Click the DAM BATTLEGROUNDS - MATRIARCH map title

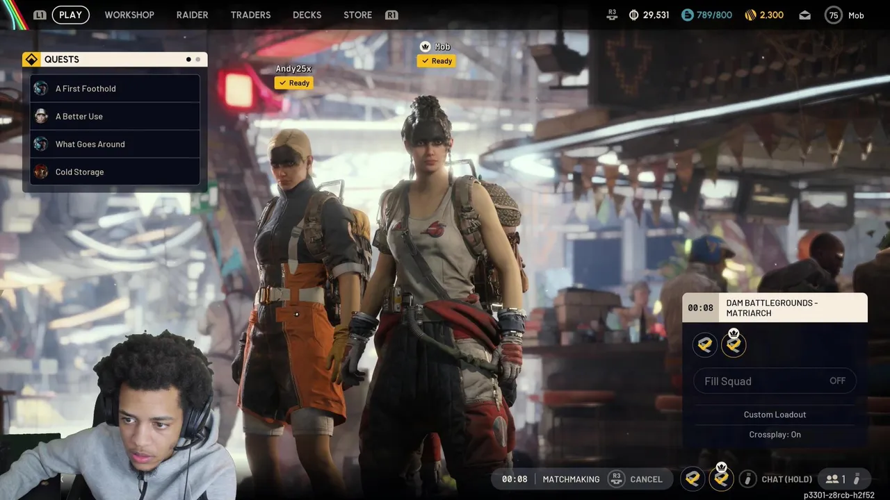(772, 308)
